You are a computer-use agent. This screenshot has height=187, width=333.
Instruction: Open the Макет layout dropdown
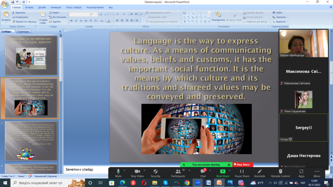click(x=55, y=12)
